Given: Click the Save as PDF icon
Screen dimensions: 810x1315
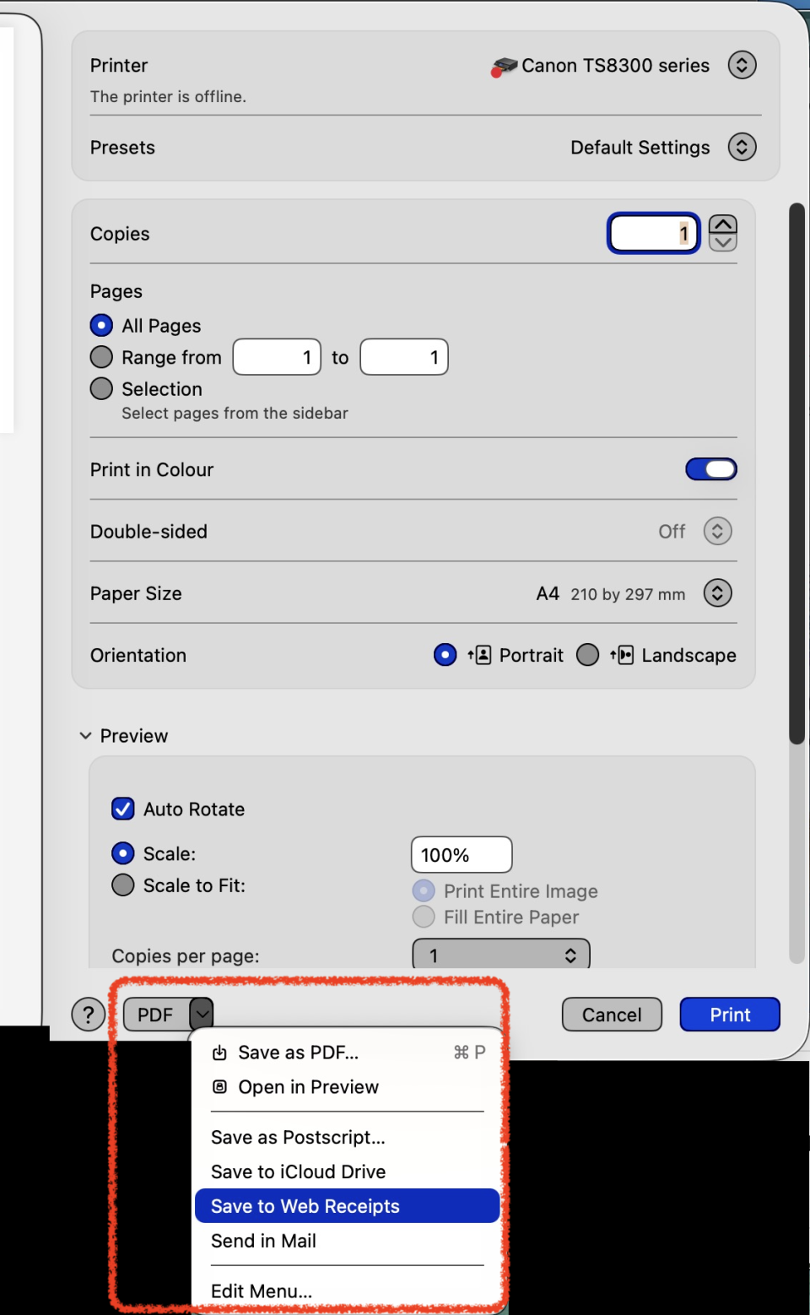Looking at the screenshot, I should click(219, 1053).
